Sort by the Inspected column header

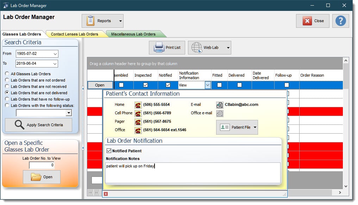click(x=146, y=75)
